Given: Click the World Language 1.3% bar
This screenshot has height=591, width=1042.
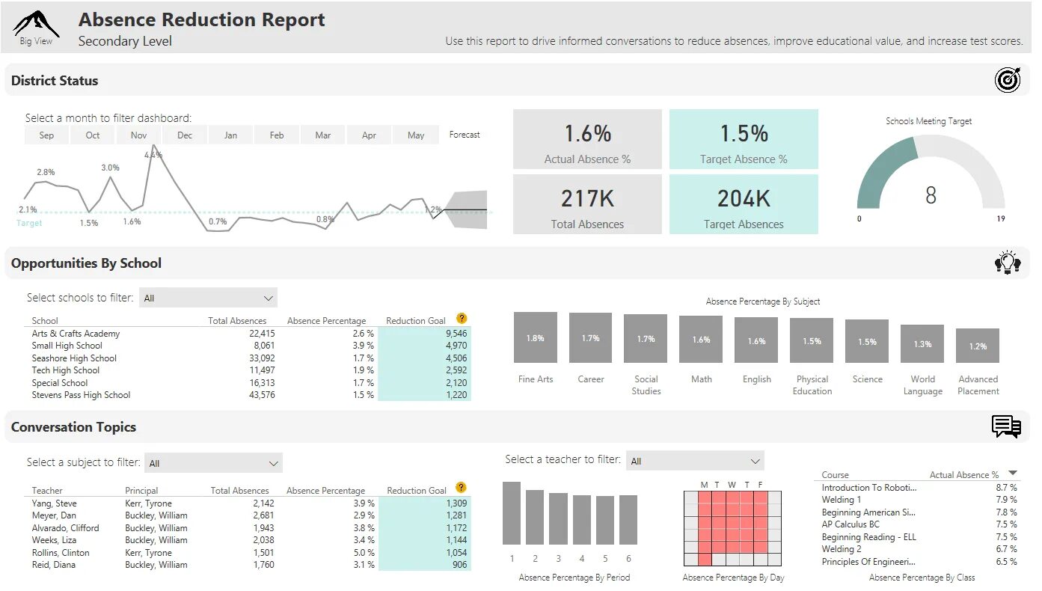Looking at the screenshot, I should (922, 344).
